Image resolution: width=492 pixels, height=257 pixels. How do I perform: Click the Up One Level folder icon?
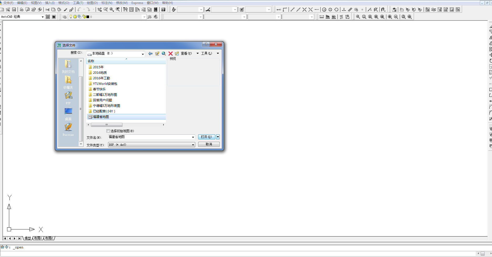157,54
